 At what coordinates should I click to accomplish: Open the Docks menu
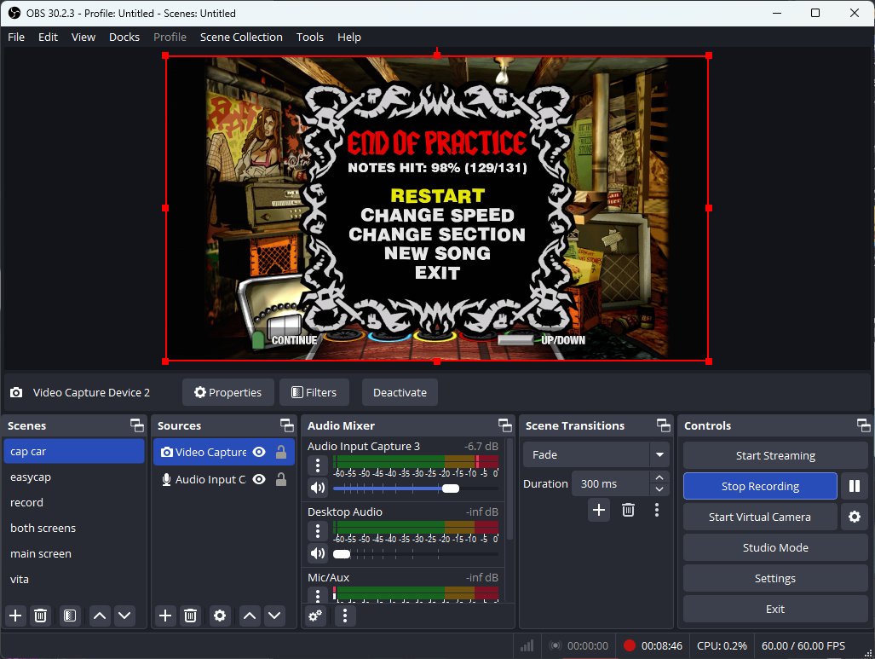pyautogui.click(x=124, y=37)
